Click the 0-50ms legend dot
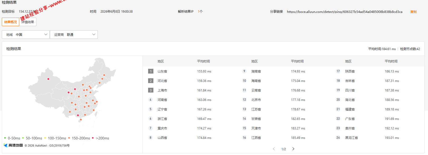 tap(5, 138)
